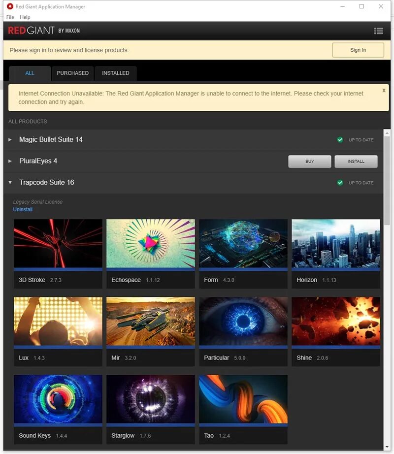Click the Particular 5.0.0 label
Screen dimensions: 394x454
coord(225,358)
